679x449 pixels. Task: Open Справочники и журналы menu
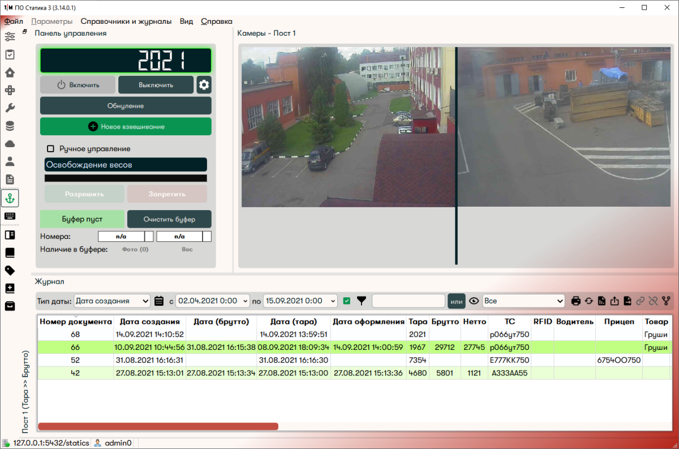click(126, 21)
